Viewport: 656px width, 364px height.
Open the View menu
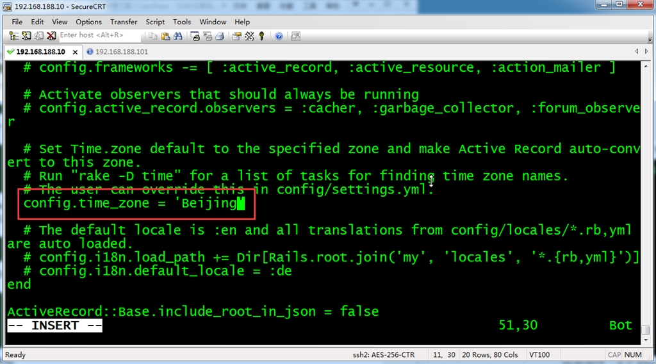60,22
